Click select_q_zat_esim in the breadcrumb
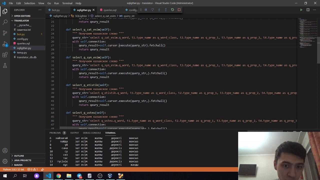Viewport: 320px width, 180px height. [105, 16]
